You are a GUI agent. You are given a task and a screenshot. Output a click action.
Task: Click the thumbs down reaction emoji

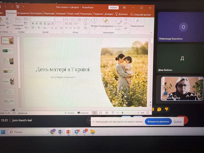167,109
